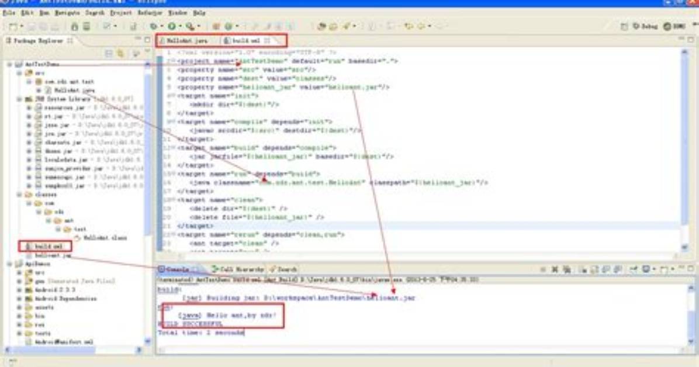Click the target name="compile" line in editor
699x367 pixels.
pyautogui.click(x=255, y=122)
